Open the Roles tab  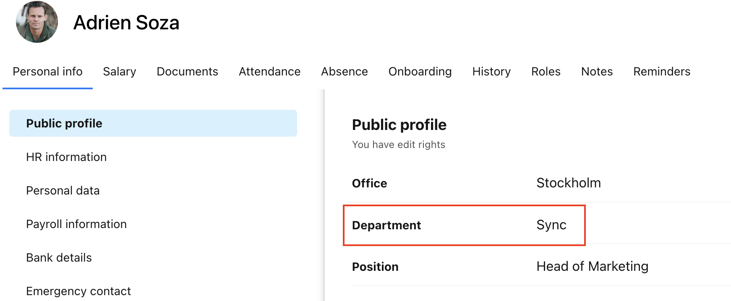point(546,72)
